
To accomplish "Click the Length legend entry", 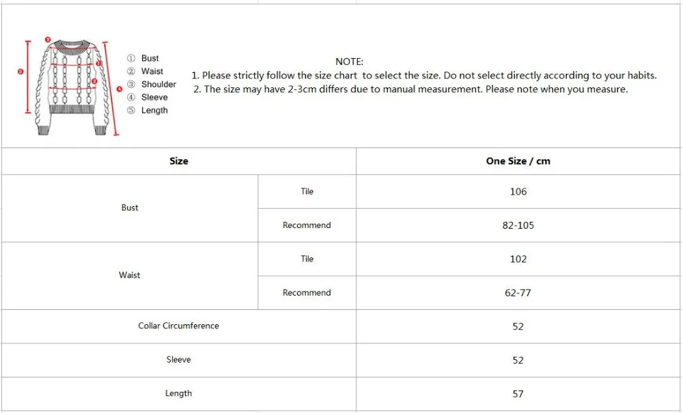I will point(148,111).
